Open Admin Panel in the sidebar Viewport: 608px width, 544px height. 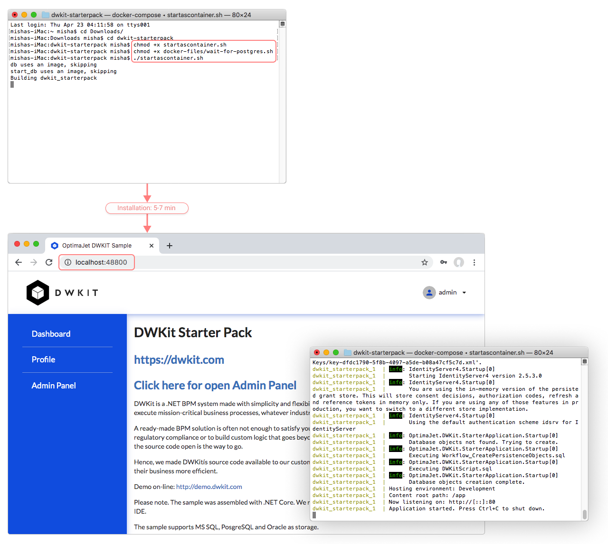click(54, 386)
